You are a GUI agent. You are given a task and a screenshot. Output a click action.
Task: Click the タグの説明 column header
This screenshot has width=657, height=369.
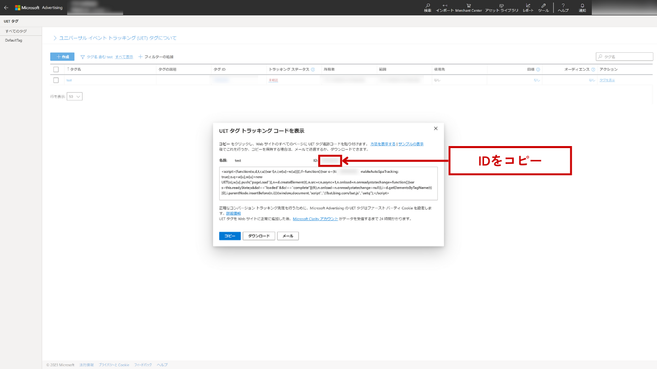(x=167, y=69)
